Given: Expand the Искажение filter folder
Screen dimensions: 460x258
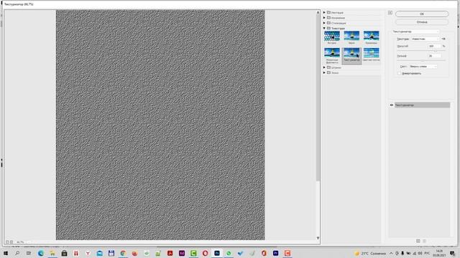Looking at the screenshot, I should tap(324, 18).
